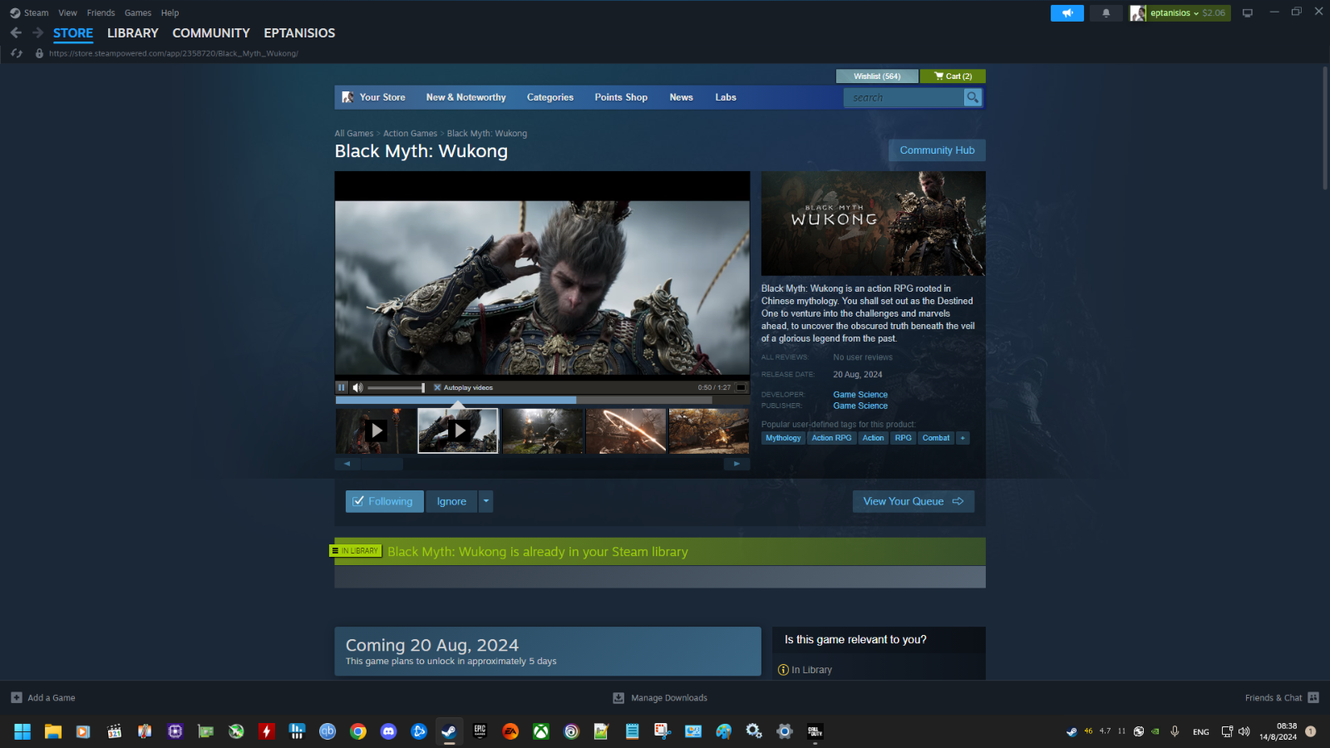Open Call of Duty from the taskbar

pyautogui.click(x=815, y=731)
